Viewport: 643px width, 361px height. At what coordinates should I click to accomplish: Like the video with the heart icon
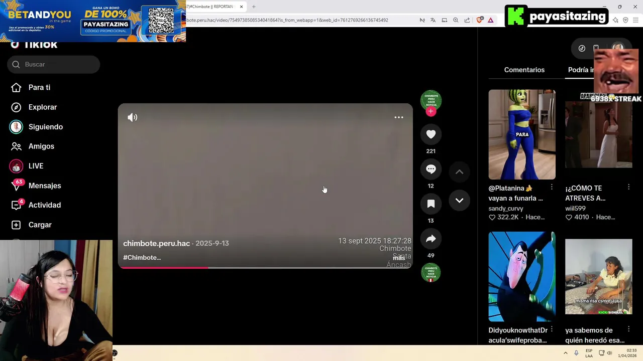(x=431, y=134)
